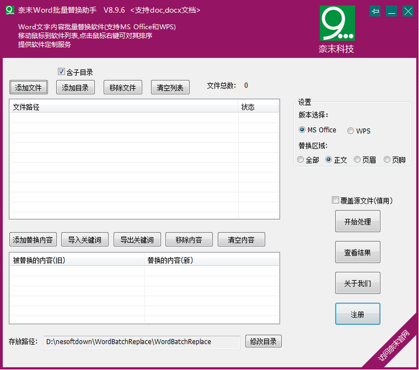Screen dimensions: 419x370
Task: Click 开始处理 to start processing
Action: click(x=358, y=221)
